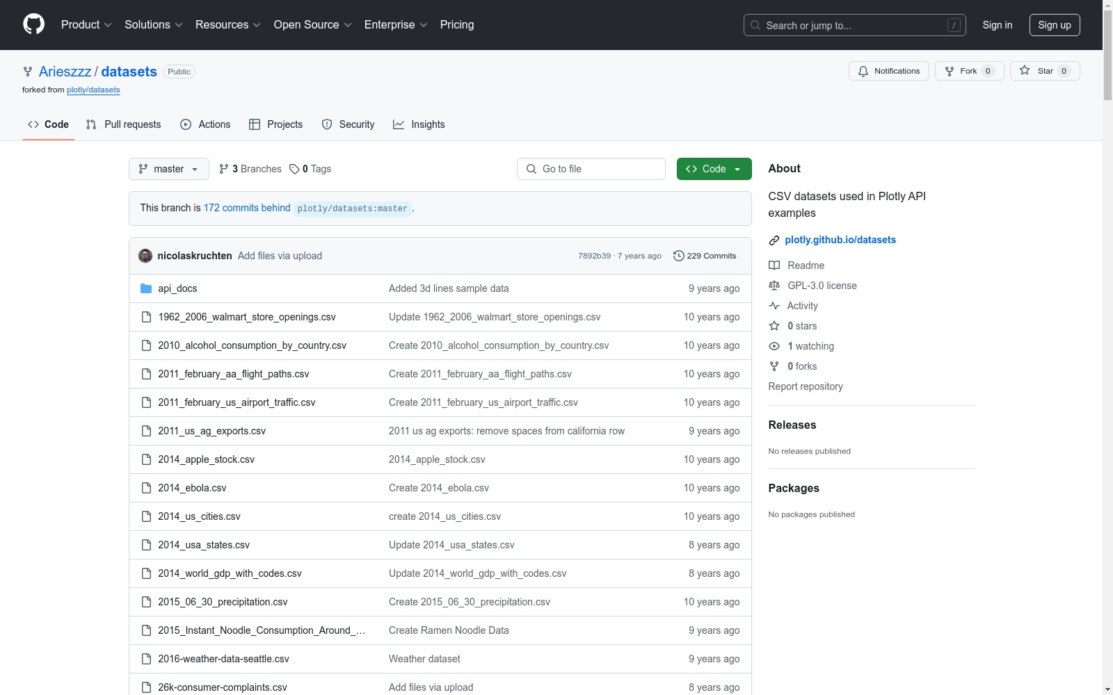
Task: Expand the Enterprise menu
Action: 396,24
